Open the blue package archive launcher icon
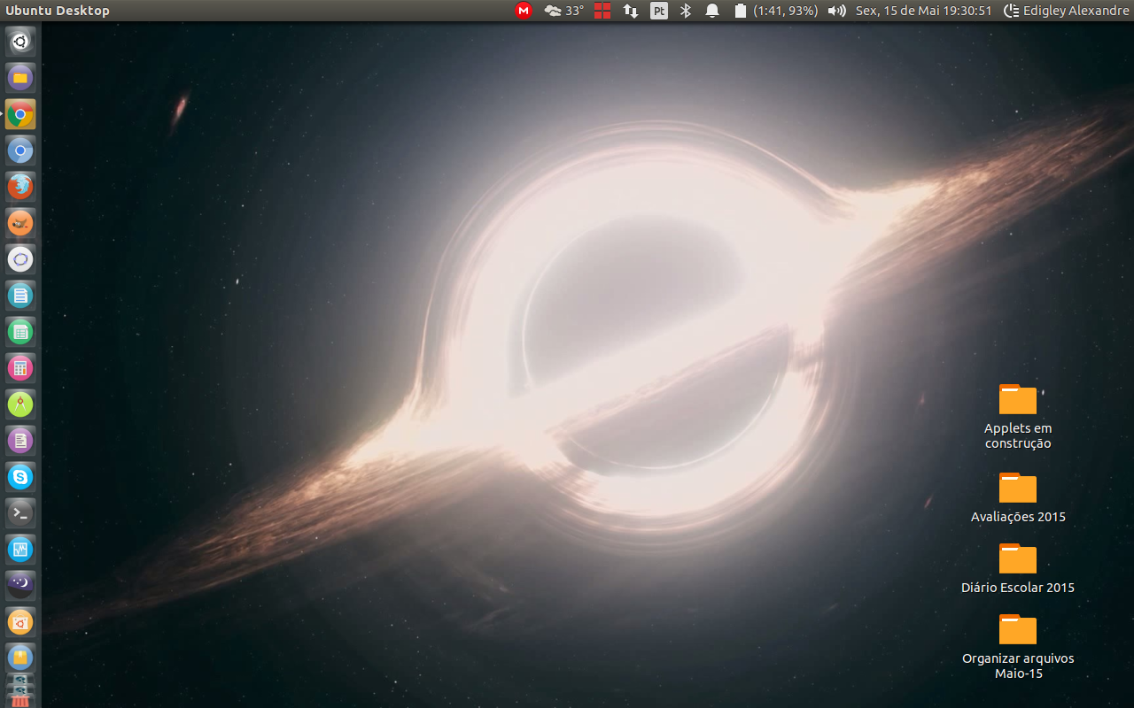Image resolution: width=1134 pixels, height=708 pixels. click(20, 658)
